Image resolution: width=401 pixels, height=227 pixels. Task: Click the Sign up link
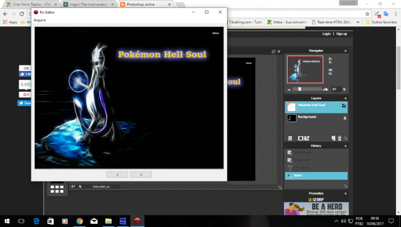(342, 34)
